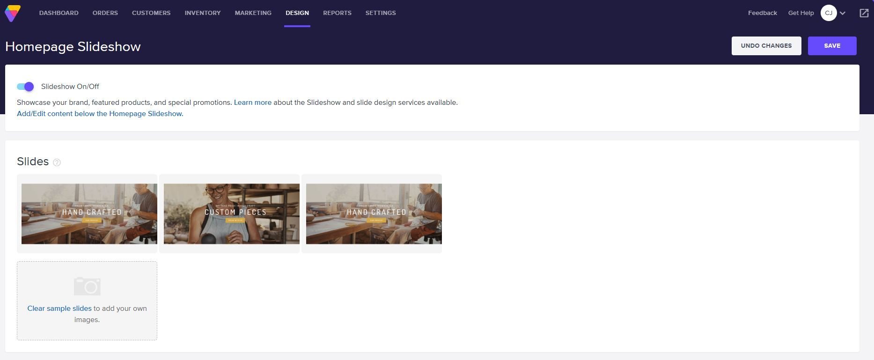This screenshot has width=874, height=360.
Task: Follow the Learn more link
Action: (x=252, y=103)
